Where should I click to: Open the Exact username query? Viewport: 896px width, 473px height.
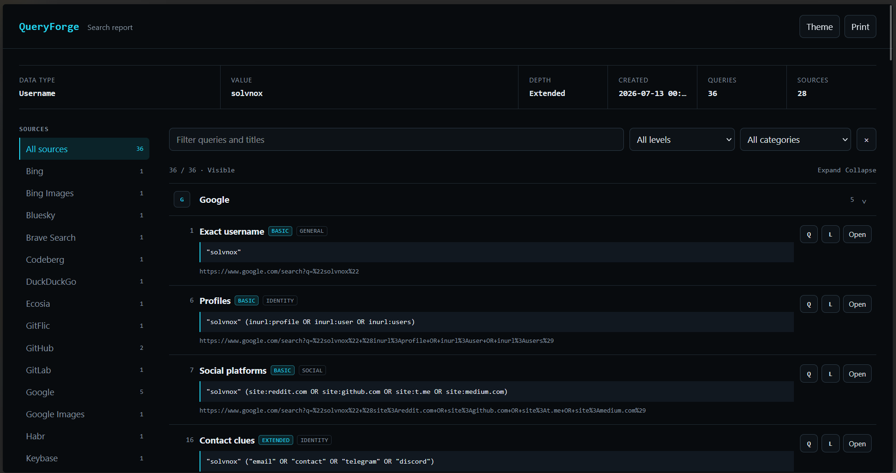[857, 235]
